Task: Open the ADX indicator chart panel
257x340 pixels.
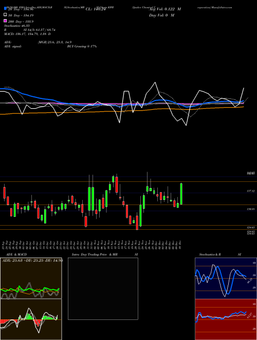Action: click(x=31, y=278)
